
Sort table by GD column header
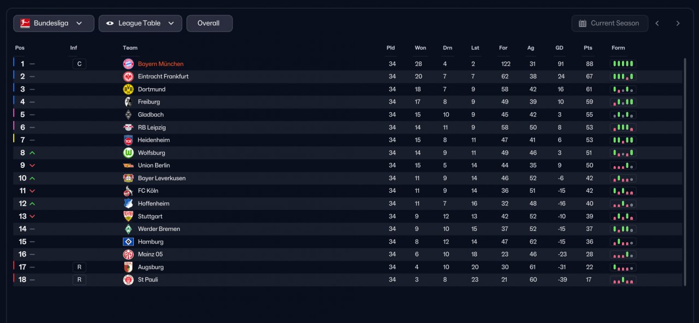559,48
